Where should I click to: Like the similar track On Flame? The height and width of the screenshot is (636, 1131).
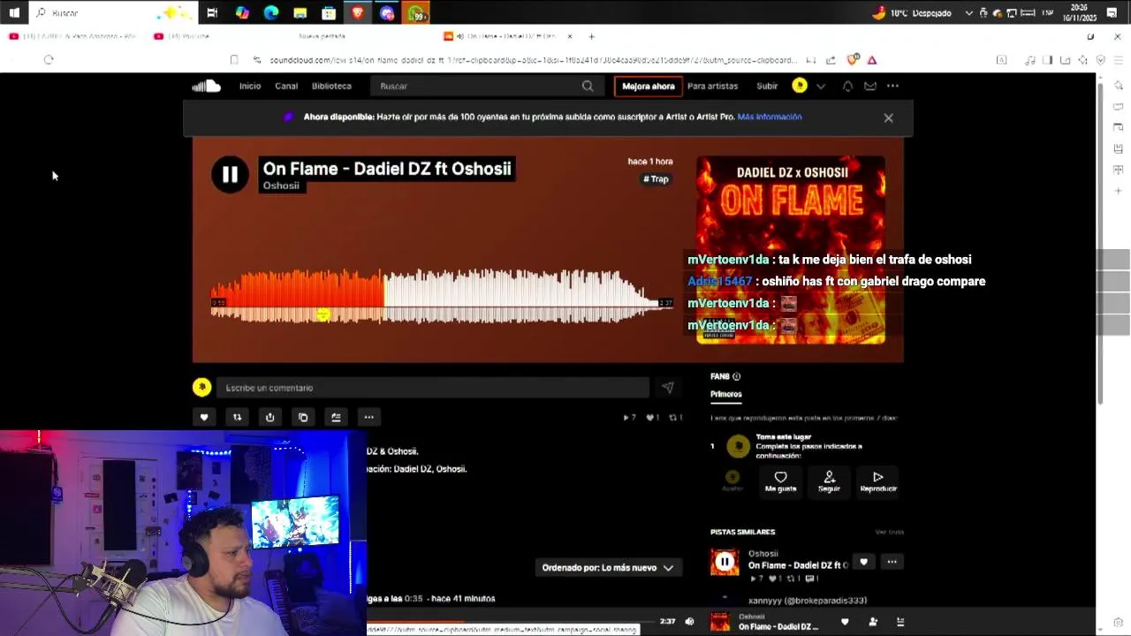863,562
